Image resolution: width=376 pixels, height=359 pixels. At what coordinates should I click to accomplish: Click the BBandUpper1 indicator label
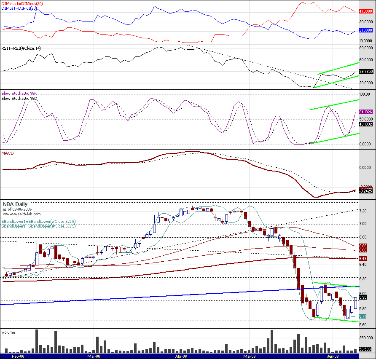[38, 226]
